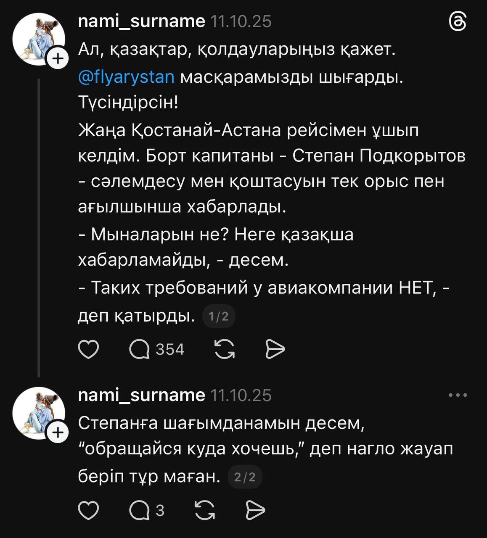
Task: Click the 2/2 thread counter badge
Action: point(245,477)
